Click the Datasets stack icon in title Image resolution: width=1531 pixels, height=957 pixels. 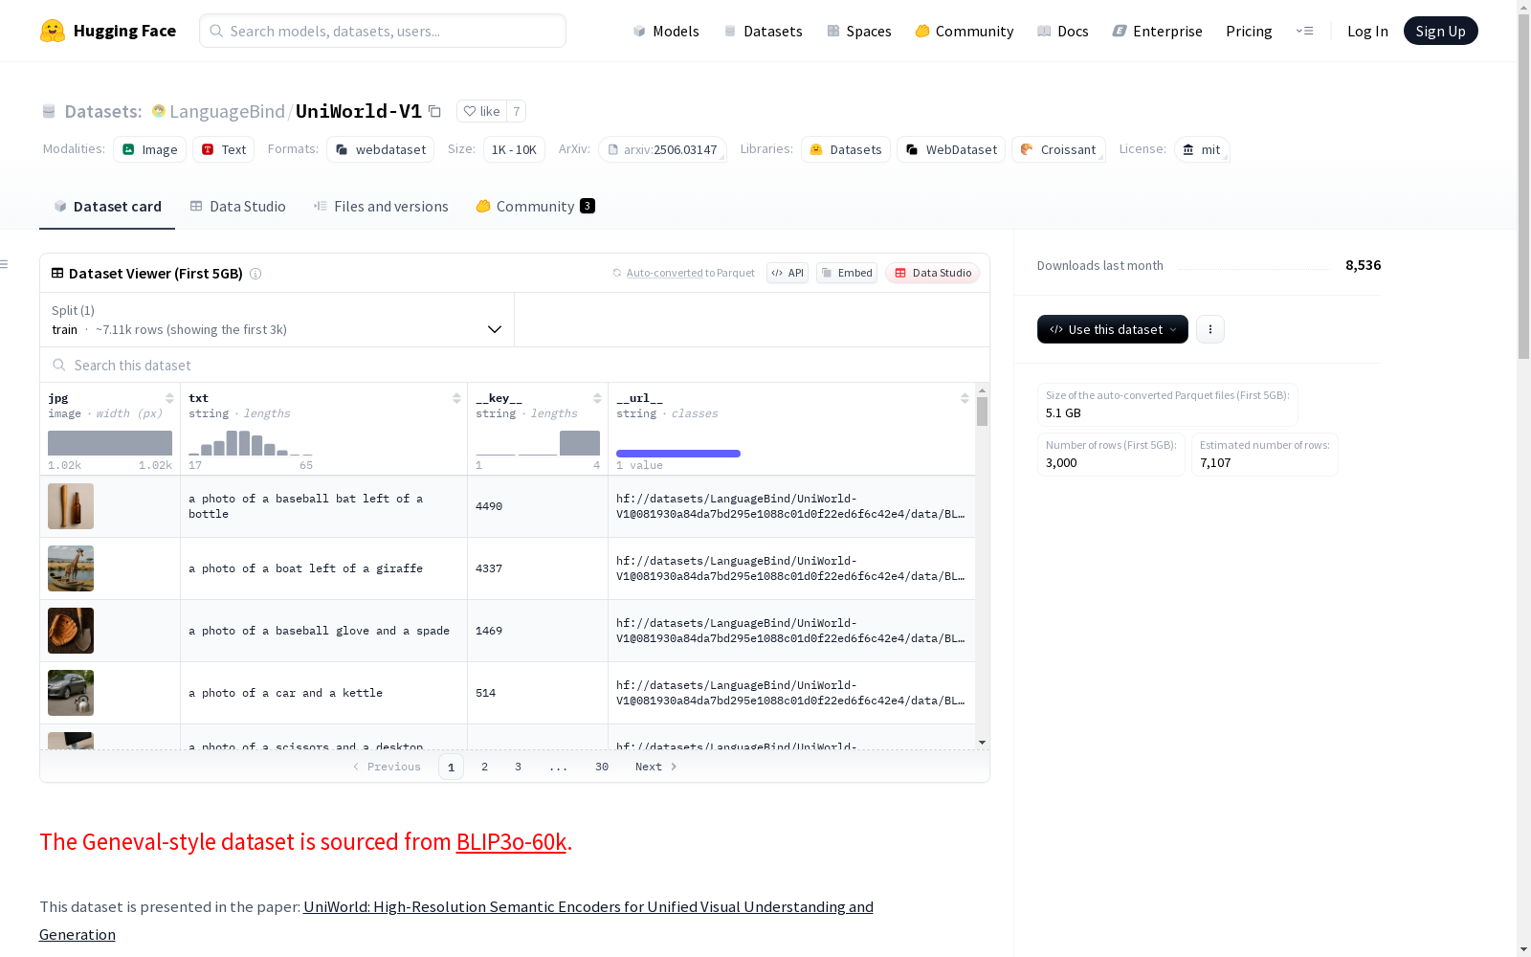click(x=49, y=111)
